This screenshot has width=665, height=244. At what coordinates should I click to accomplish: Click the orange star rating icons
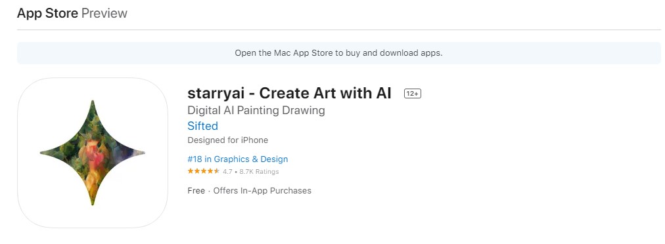(204, 171)
